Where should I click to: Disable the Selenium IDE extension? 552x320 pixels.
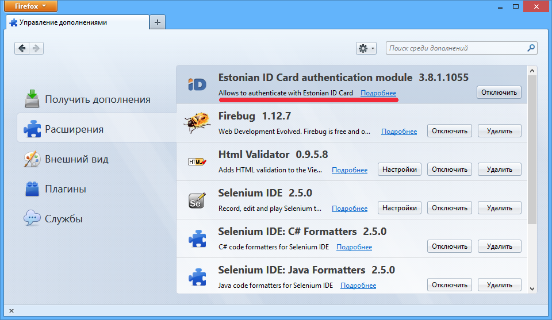[450, 208]
